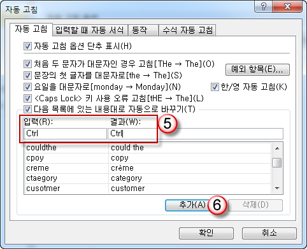Toggle 문장의 첫 글자를 대문자로 checkbox
This screenshot has width=307, height=249.
pyautogui.click(x=27, y=75)
